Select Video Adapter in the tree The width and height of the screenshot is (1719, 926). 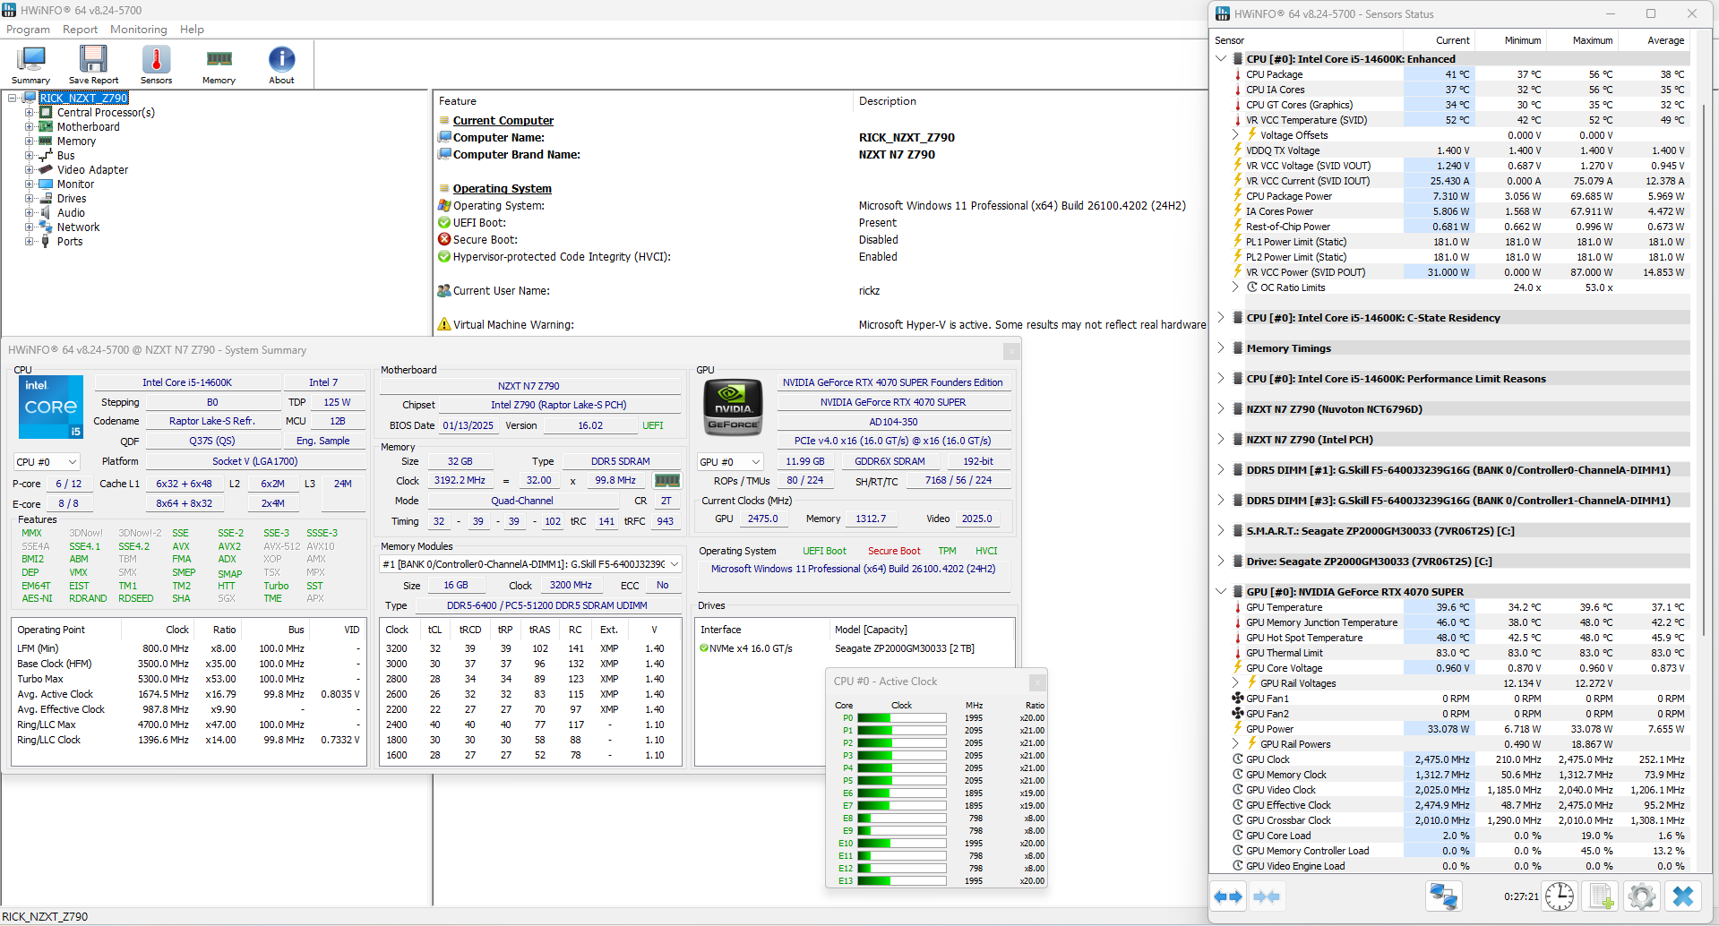[x=92, y=170]
